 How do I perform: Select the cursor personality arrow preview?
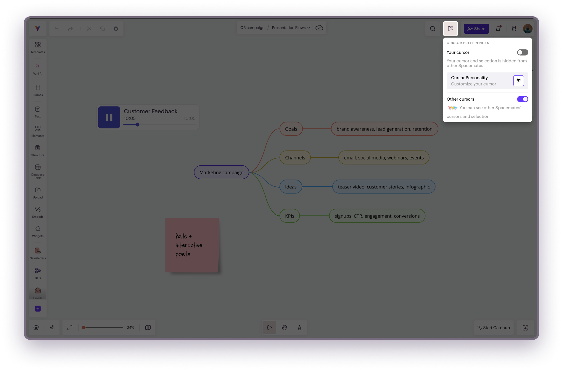[519, 81]
